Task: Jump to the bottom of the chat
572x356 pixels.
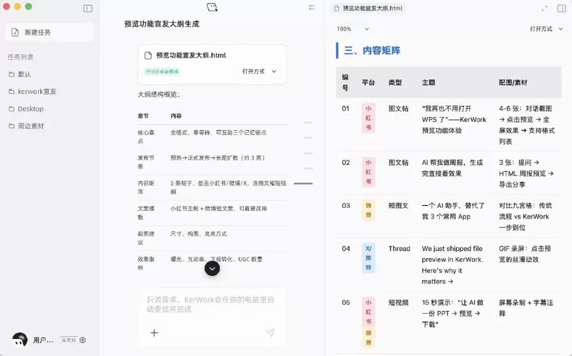Action: (x=212, y=269)
